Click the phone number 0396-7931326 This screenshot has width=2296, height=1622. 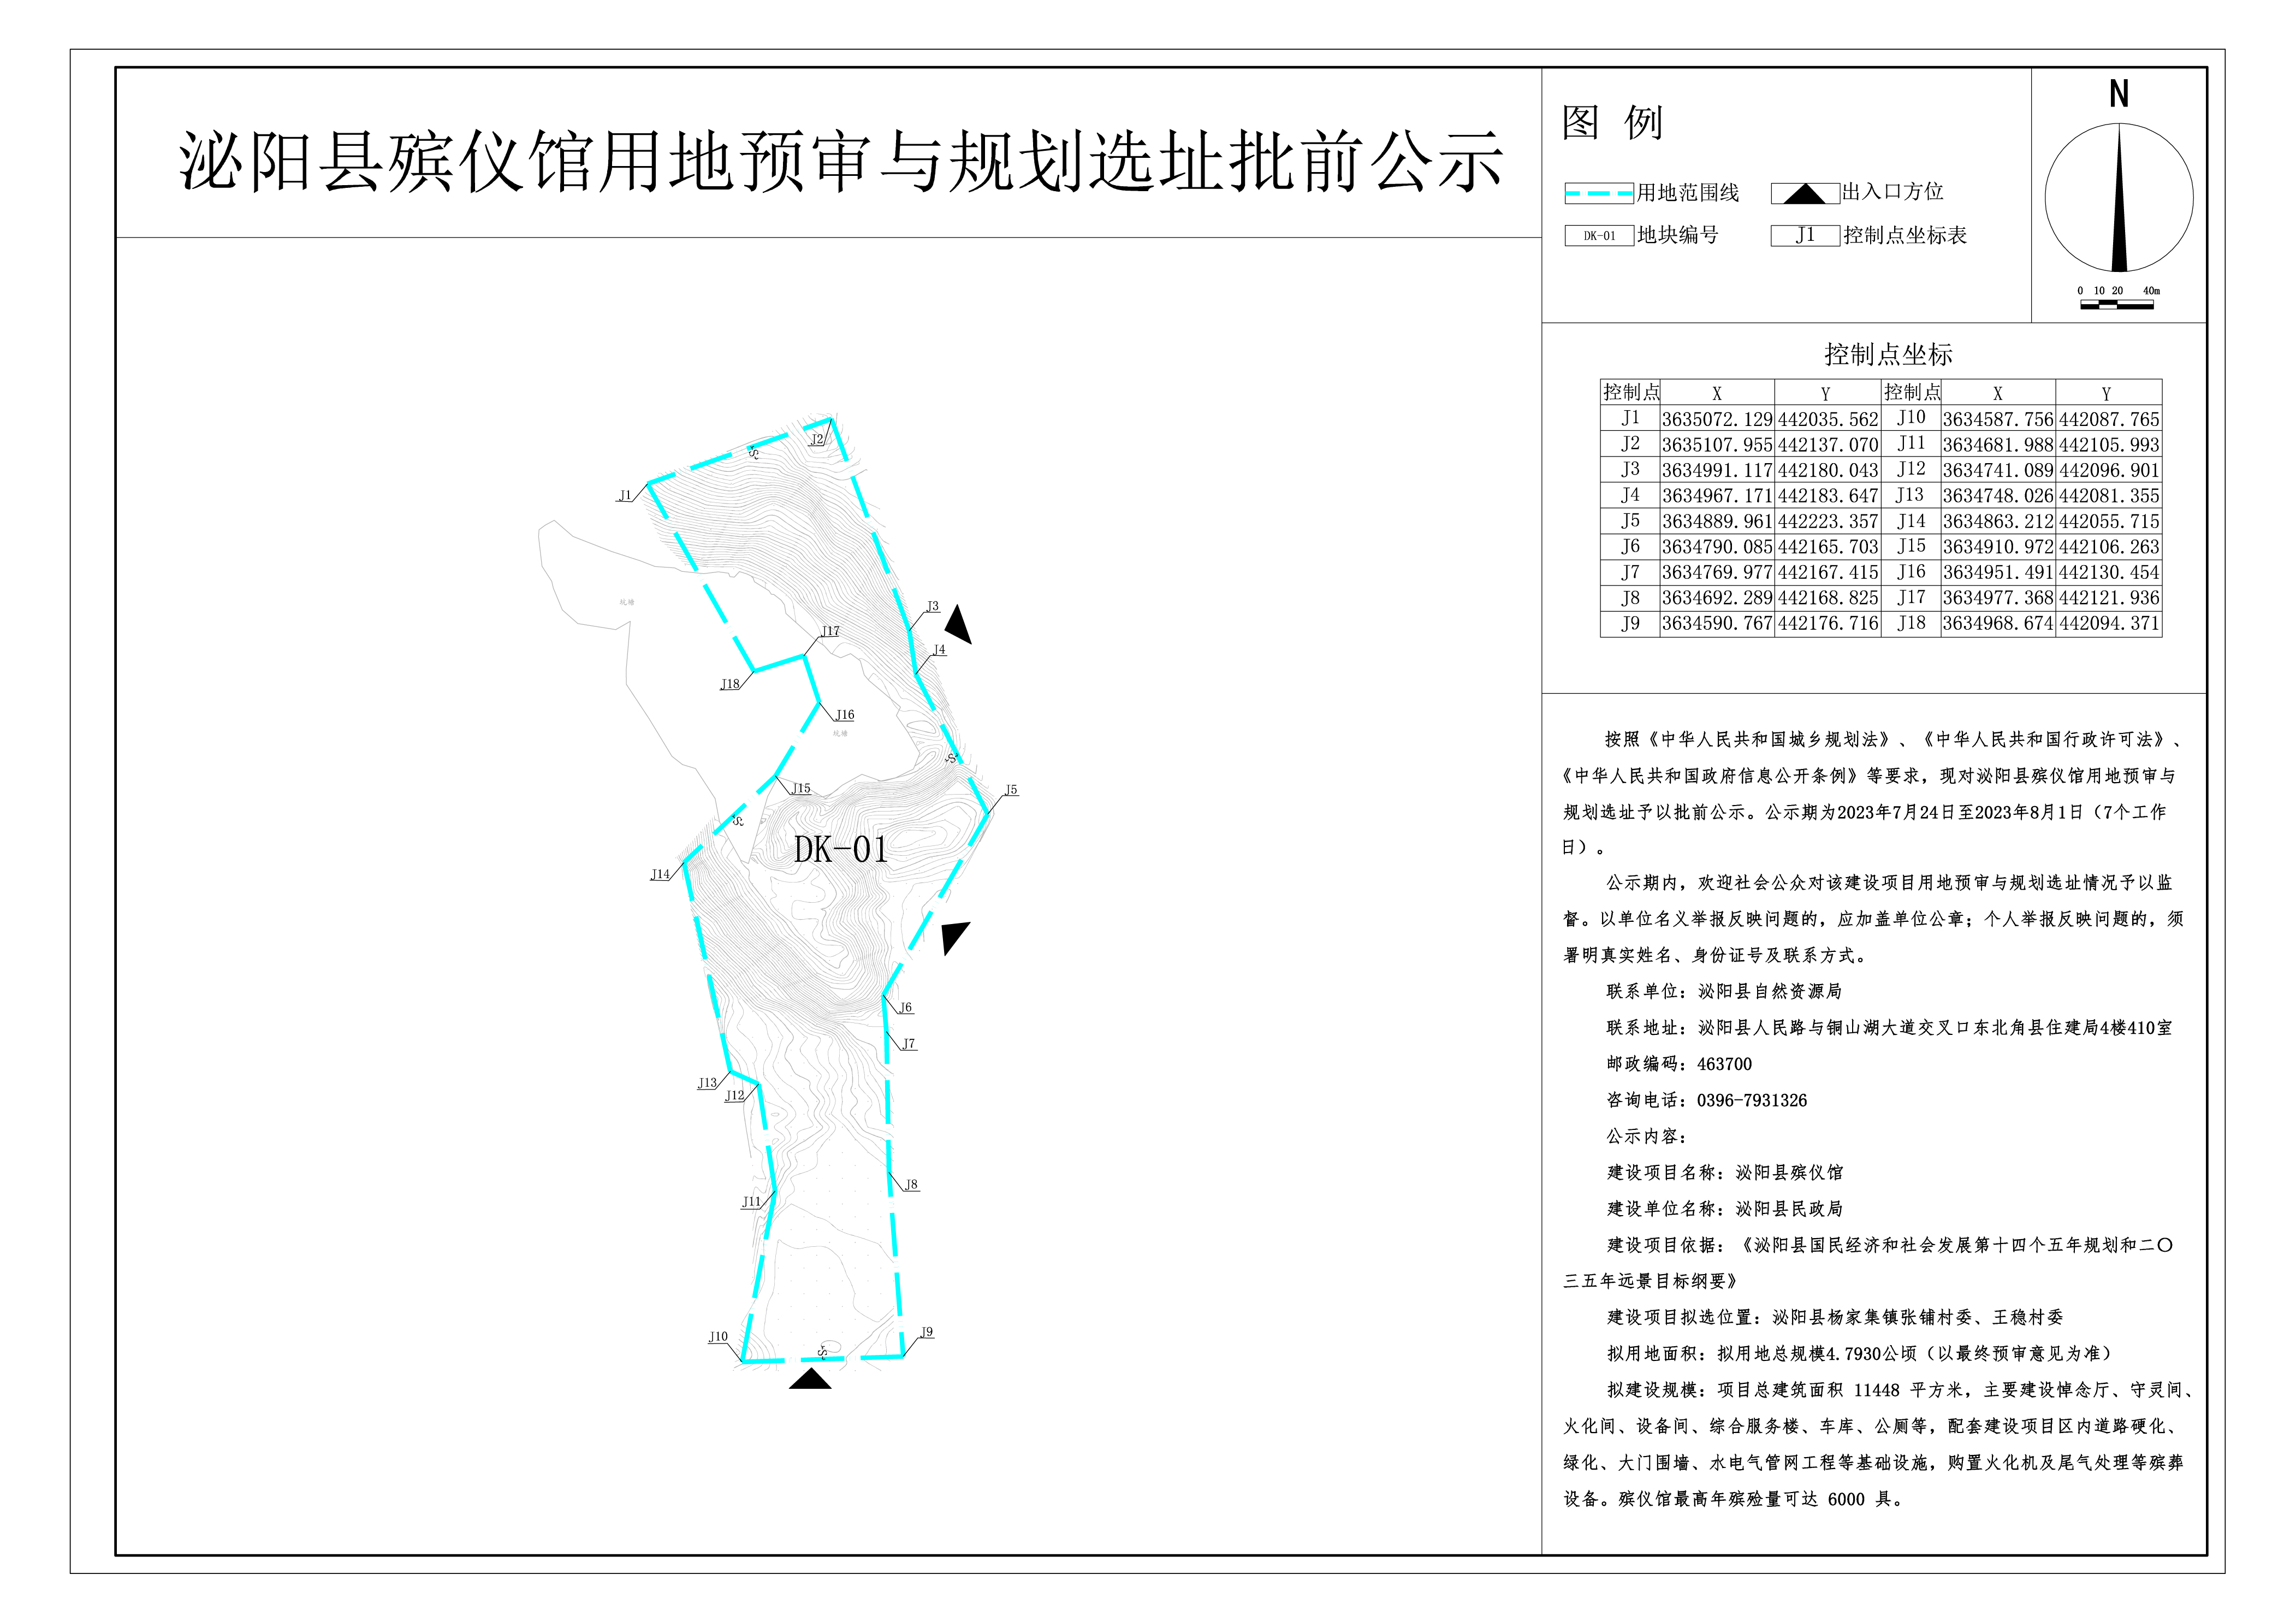click(1752, 1100)
